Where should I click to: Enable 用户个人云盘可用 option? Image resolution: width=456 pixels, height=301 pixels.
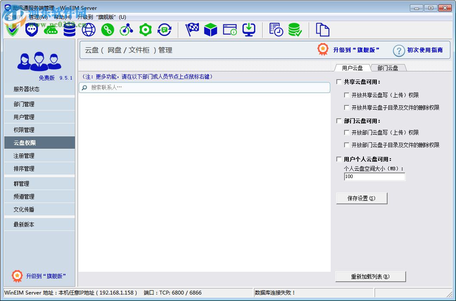click(339, 159)
